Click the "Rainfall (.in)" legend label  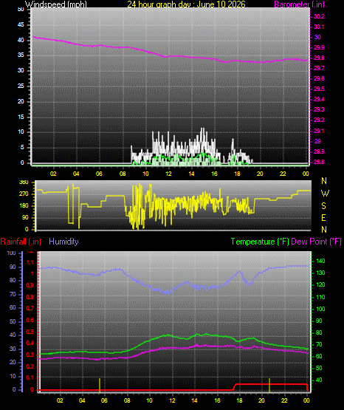click(21, 242)
